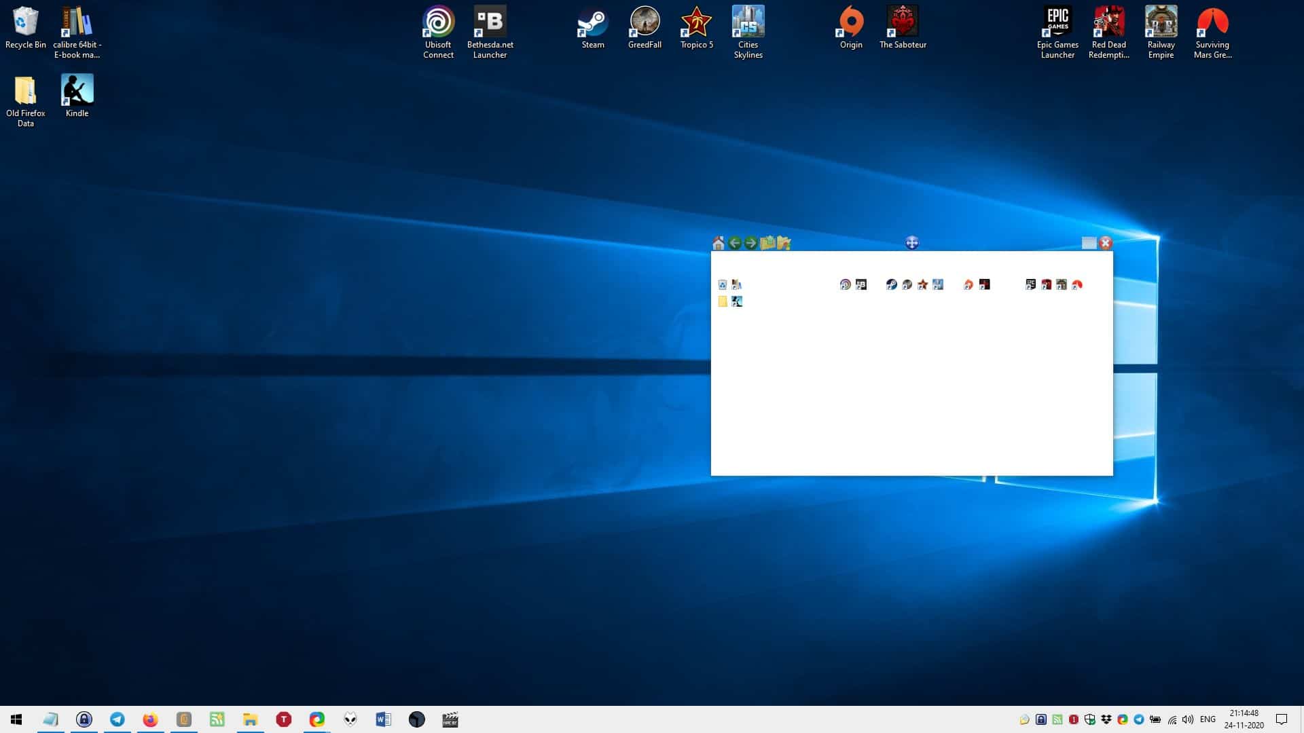
Task: Click the mini Railway Empire icon inside the window
Action: (1062, 285)
